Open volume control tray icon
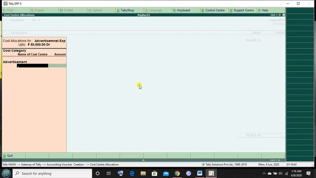316x178 pixels. (280, 174)
